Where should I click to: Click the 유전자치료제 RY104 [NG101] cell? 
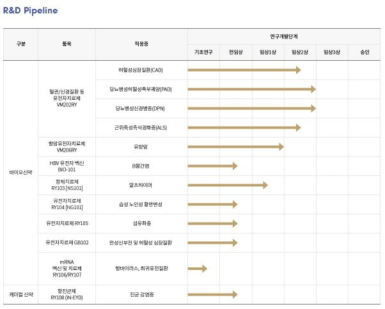67,204
